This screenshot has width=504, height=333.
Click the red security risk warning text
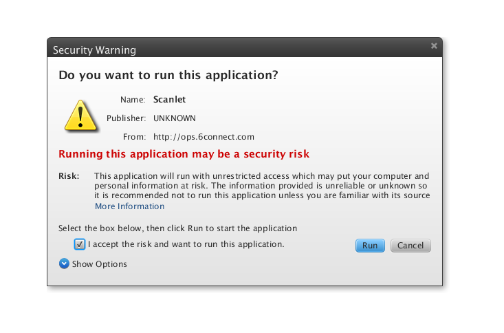[x=184, y=154]
